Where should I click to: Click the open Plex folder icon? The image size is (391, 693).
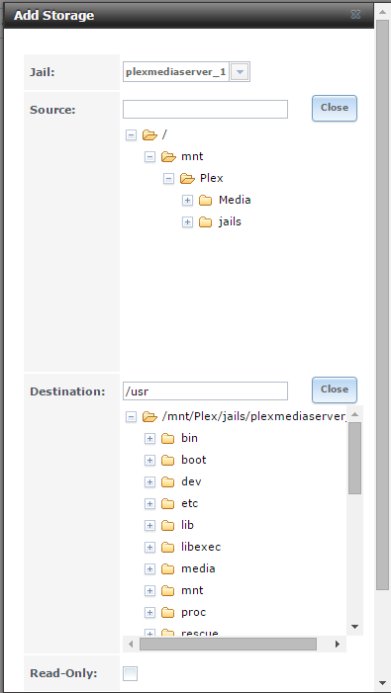(187, 179)
